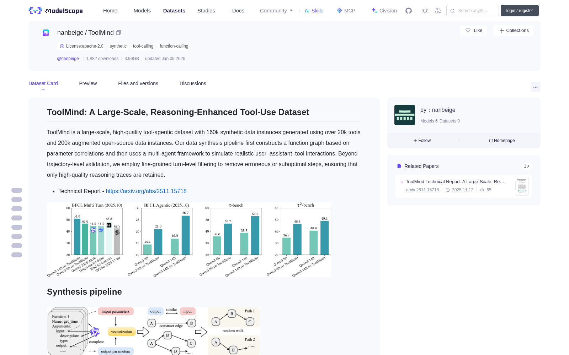Viewport: 569px width, 355px height.
Task: Click nanbeige owner name in dataset title
Action: pyautogui.click(x=70, y=33)
